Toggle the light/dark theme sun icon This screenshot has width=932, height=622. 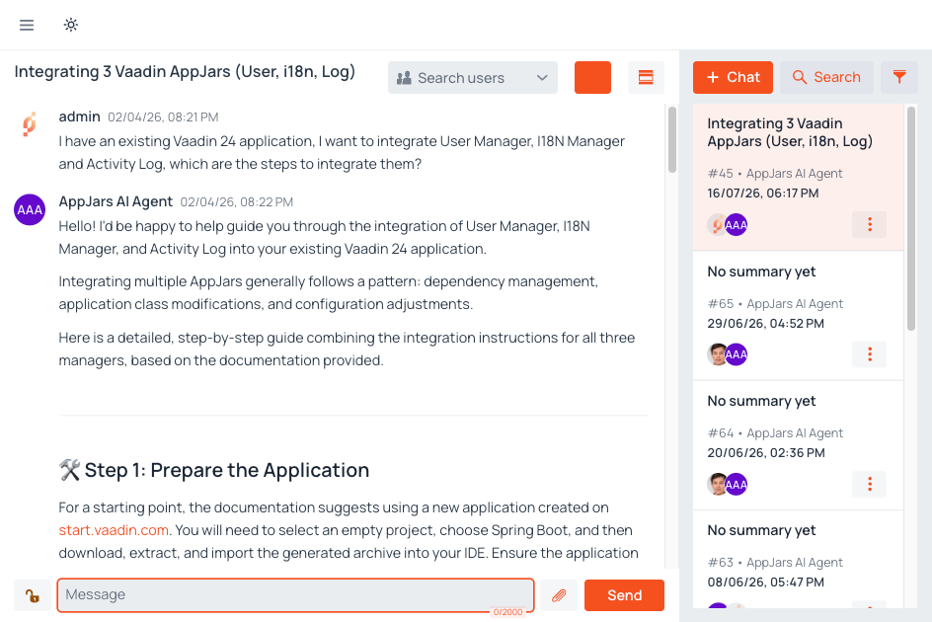(71, 25)
